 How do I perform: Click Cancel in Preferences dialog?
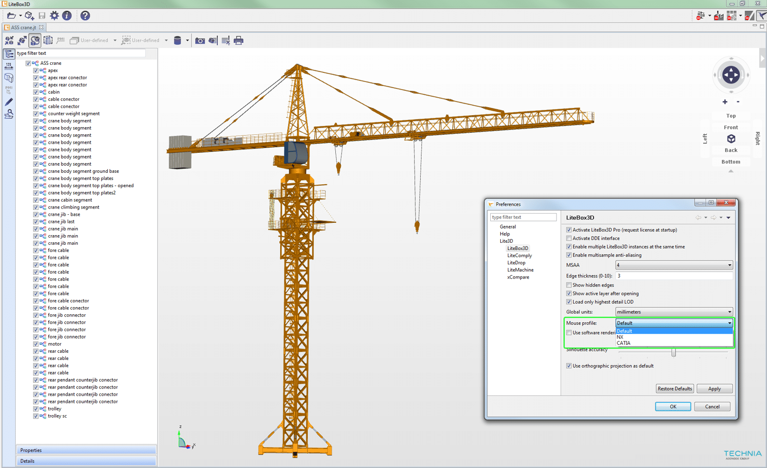[712, 407]
